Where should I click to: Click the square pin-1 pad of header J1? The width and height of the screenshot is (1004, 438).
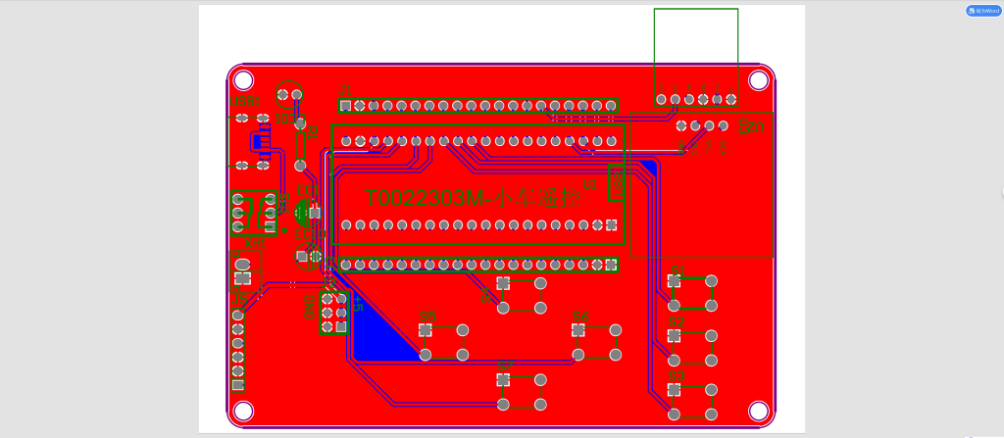coord(346,106)
